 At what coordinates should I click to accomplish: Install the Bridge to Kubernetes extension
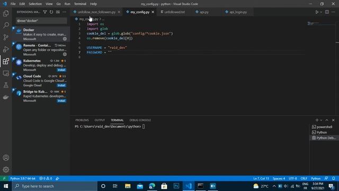coord(61,101)
